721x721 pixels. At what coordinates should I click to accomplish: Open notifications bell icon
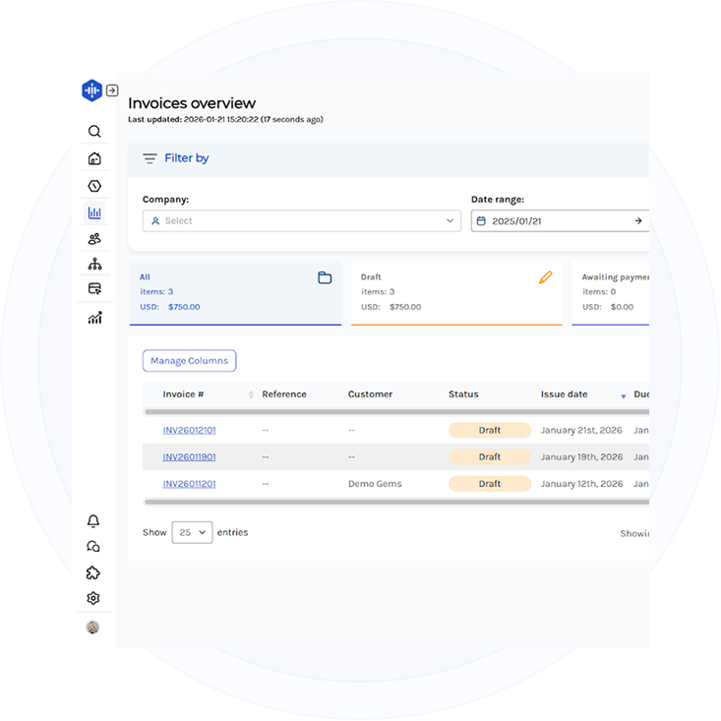click(93, 521)
